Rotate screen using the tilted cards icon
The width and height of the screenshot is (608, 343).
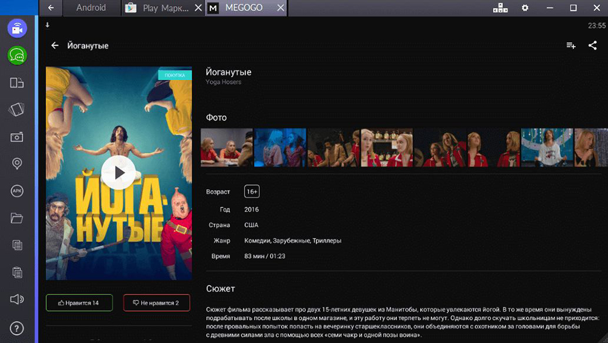click(x=16, y=109)
